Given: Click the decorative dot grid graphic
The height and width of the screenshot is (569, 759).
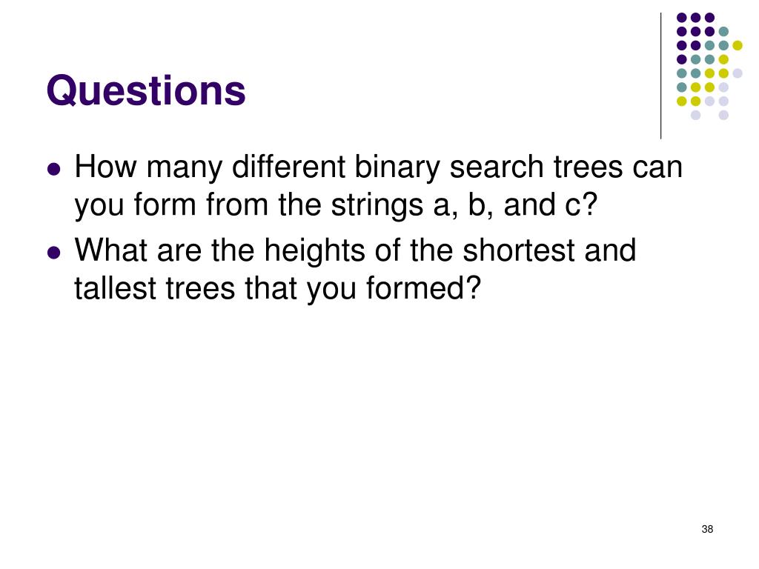Looking at the screenshot, I should point(709,66).
